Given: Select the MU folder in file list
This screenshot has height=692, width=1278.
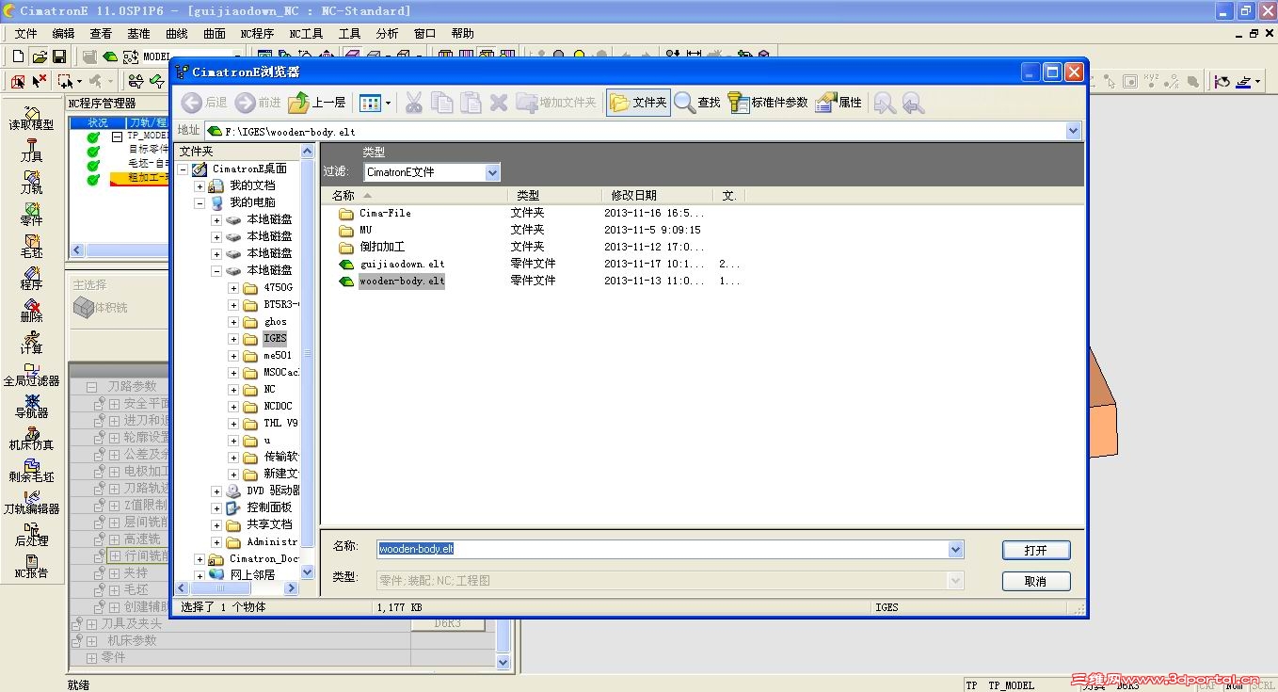Looking at the screenshot, I should [365, 230].
